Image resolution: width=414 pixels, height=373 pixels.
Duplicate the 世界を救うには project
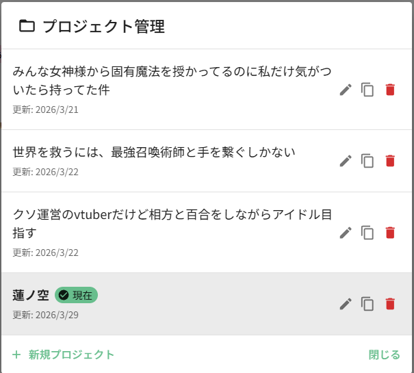coord(368,161)
